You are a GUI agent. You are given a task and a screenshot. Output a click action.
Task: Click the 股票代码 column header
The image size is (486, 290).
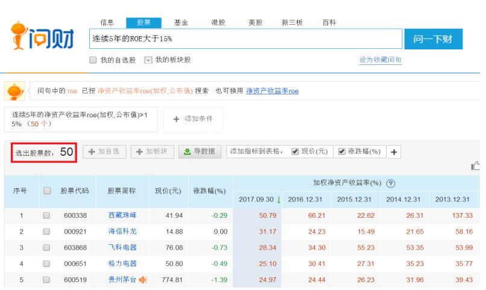click(75, 191)
